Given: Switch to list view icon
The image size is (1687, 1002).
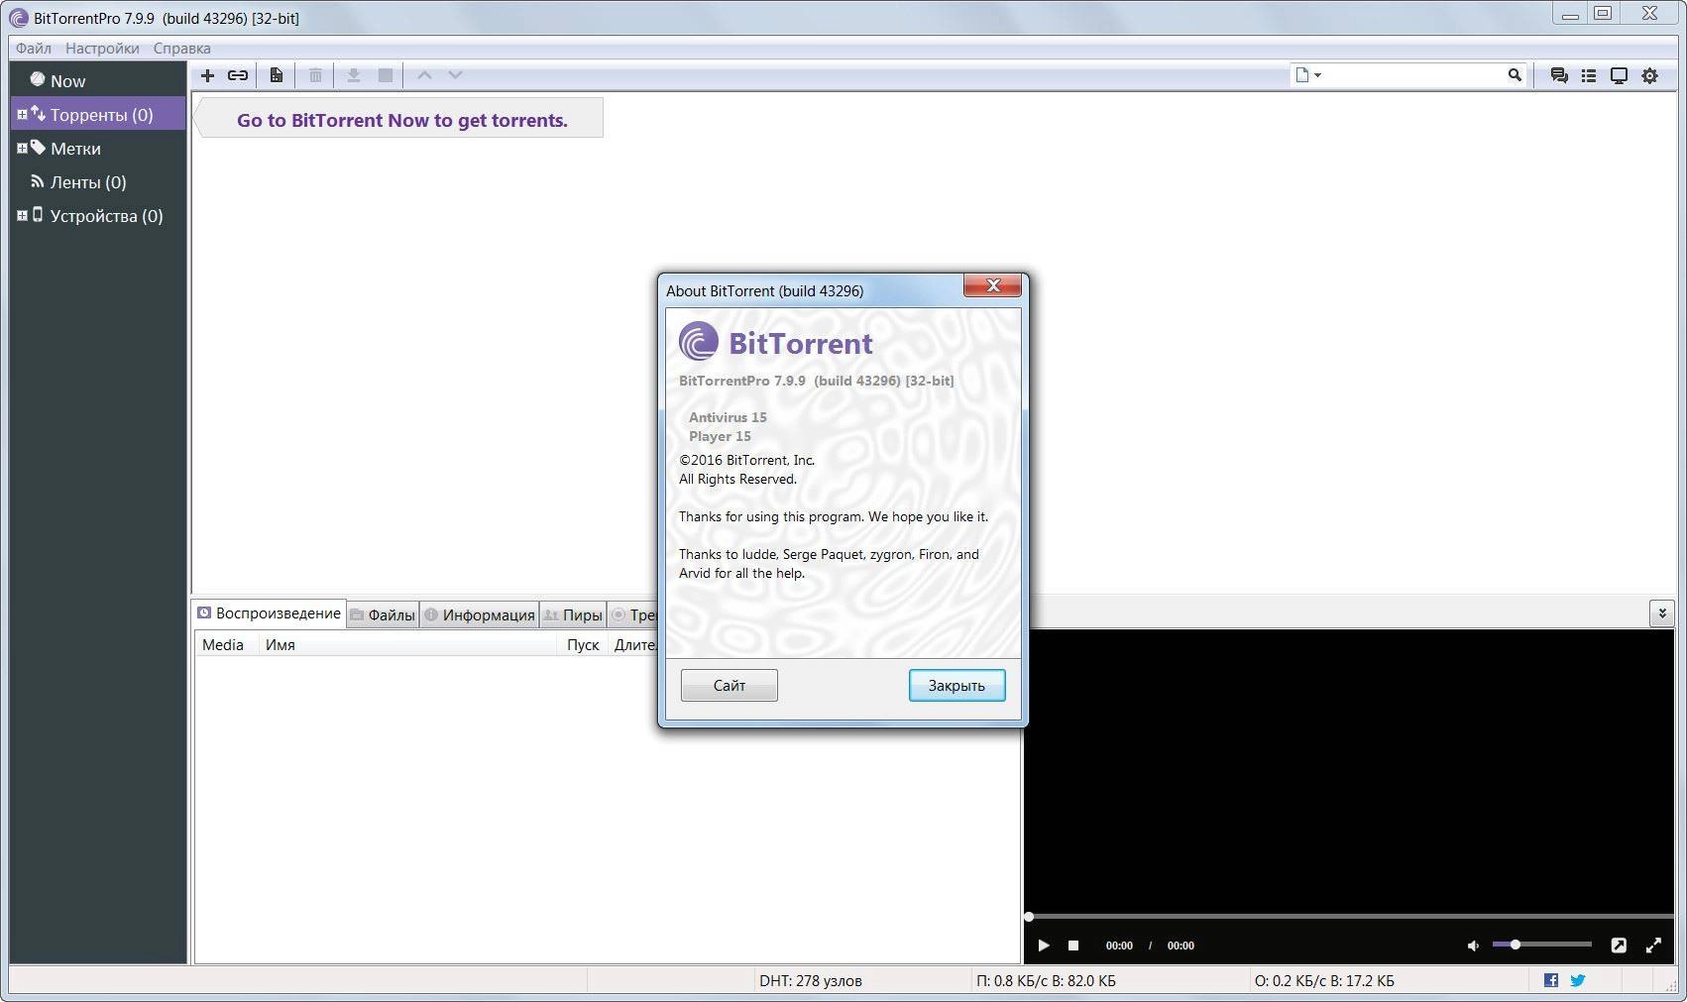Looking at the screenshot, I should [1589, 75].
